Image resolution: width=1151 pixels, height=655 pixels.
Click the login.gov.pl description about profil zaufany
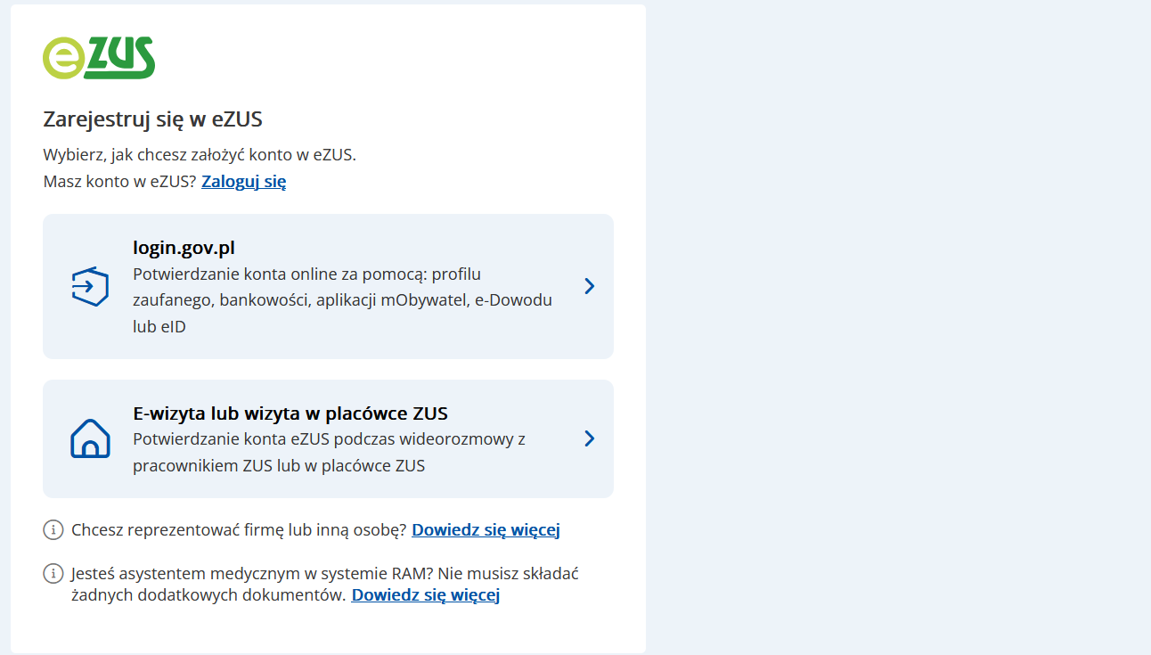pyautogui.click(x=343, y=300)
